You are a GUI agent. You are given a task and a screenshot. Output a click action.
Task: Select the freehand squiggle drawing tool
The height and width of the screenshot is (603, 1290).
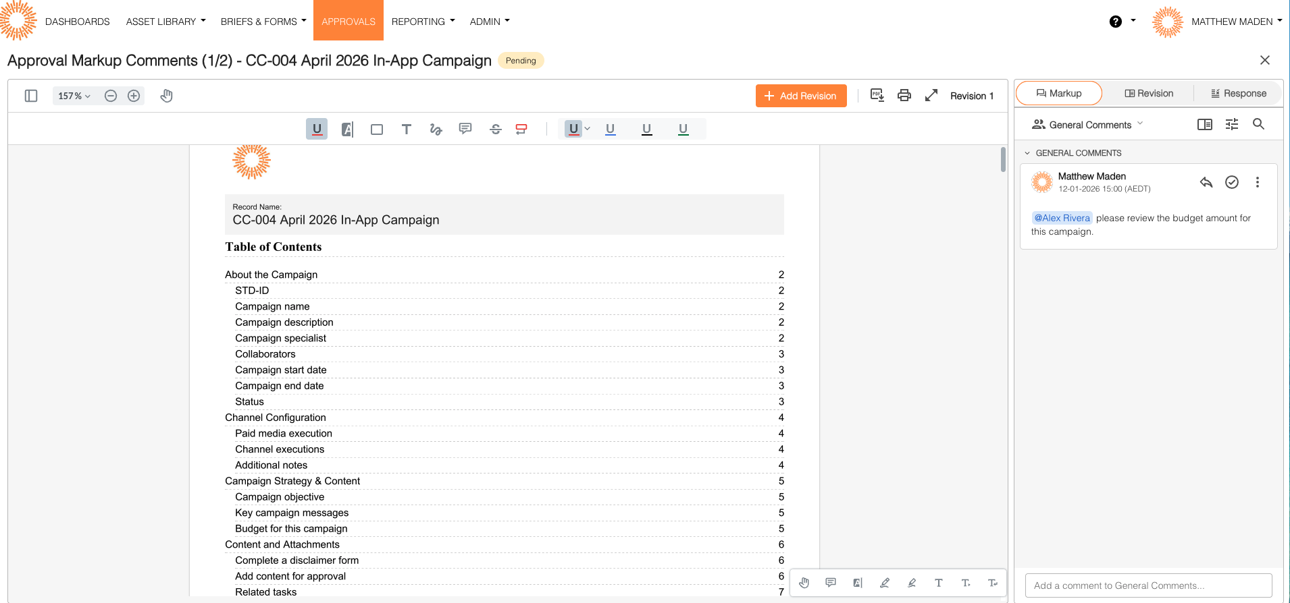[436, 130]
